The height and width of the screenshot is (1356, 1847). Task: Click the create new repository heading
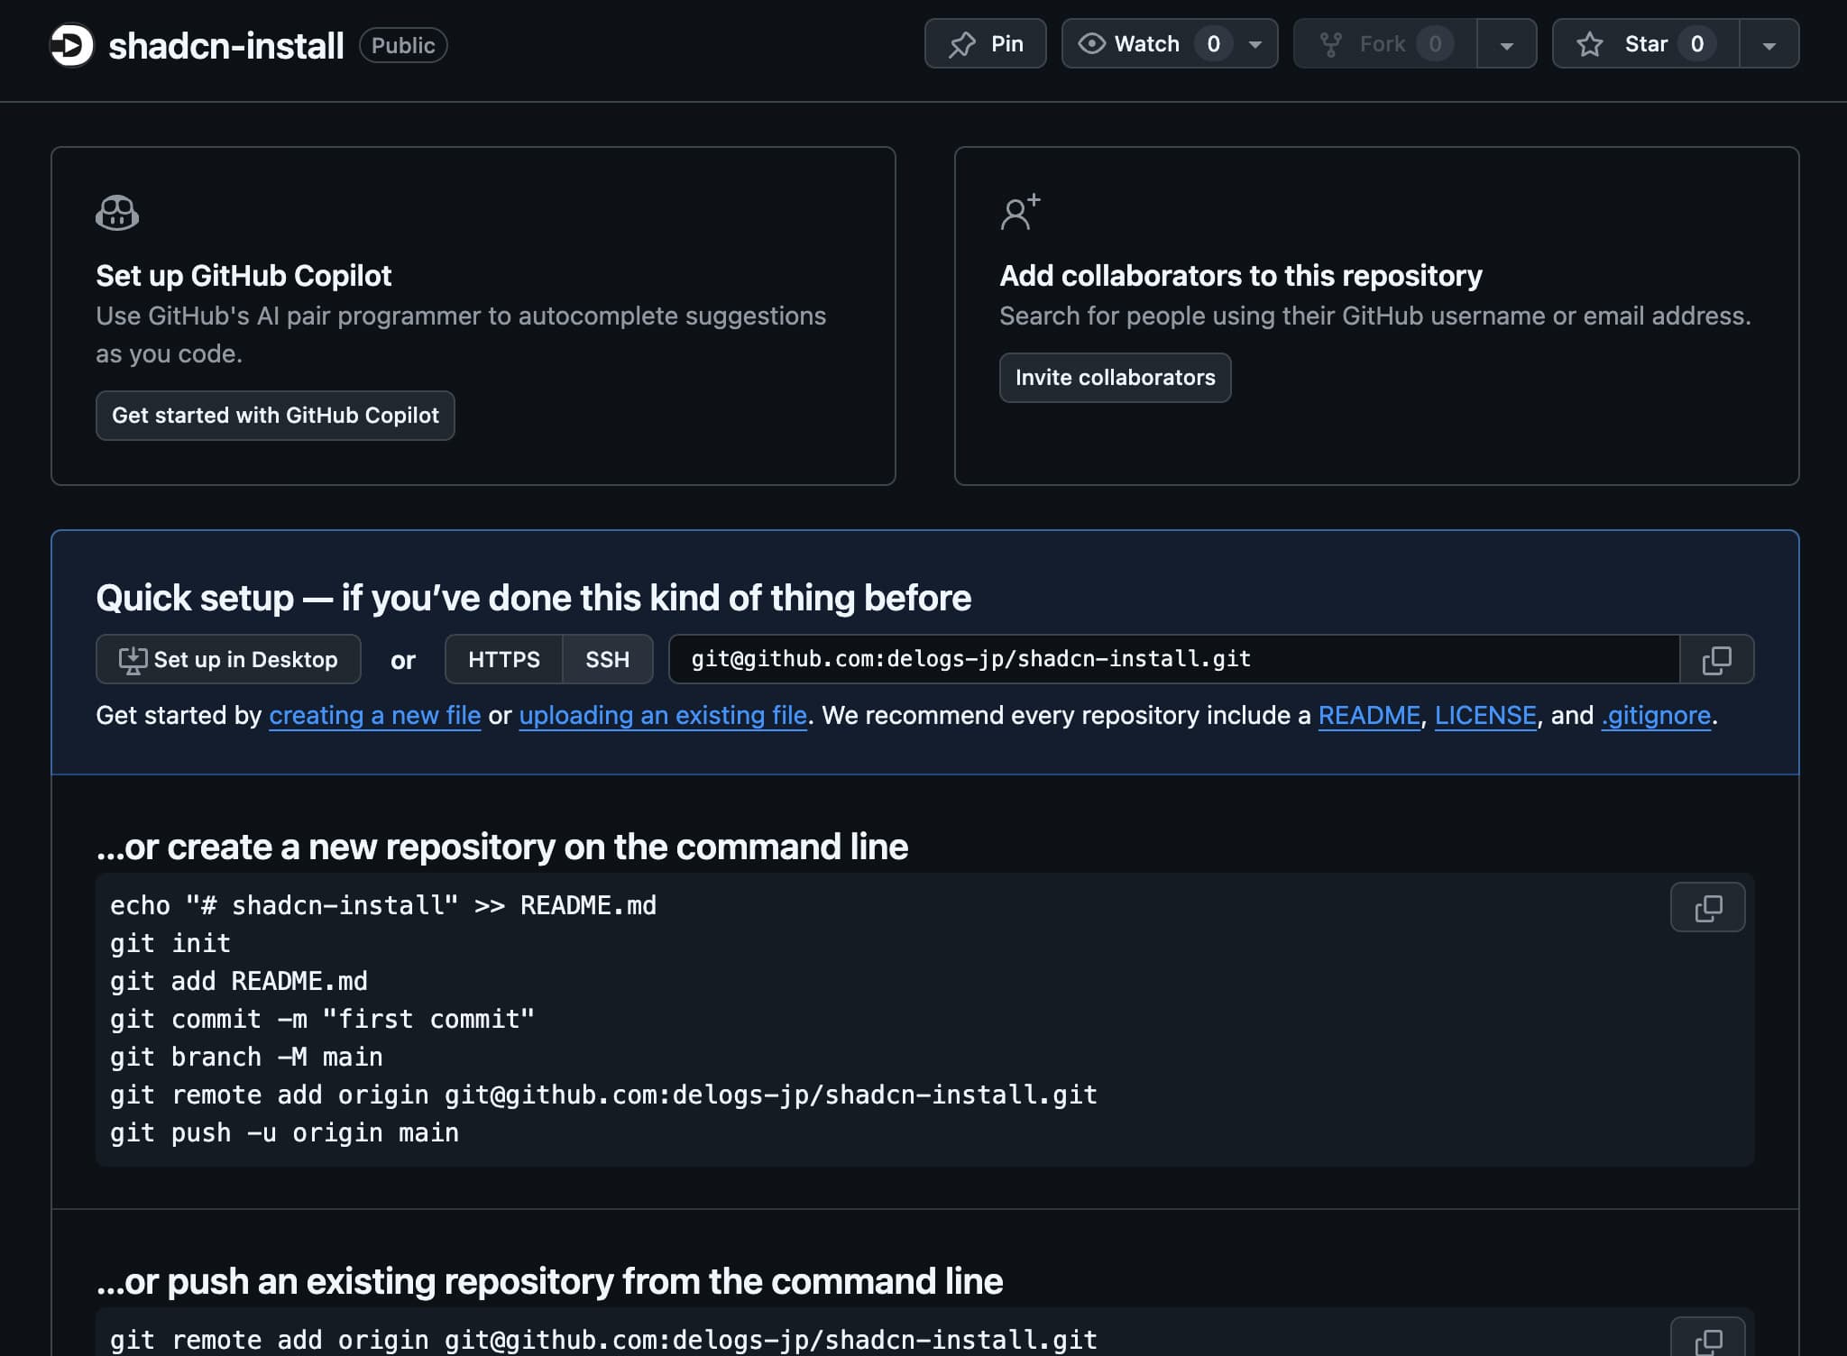click(502, 847)
